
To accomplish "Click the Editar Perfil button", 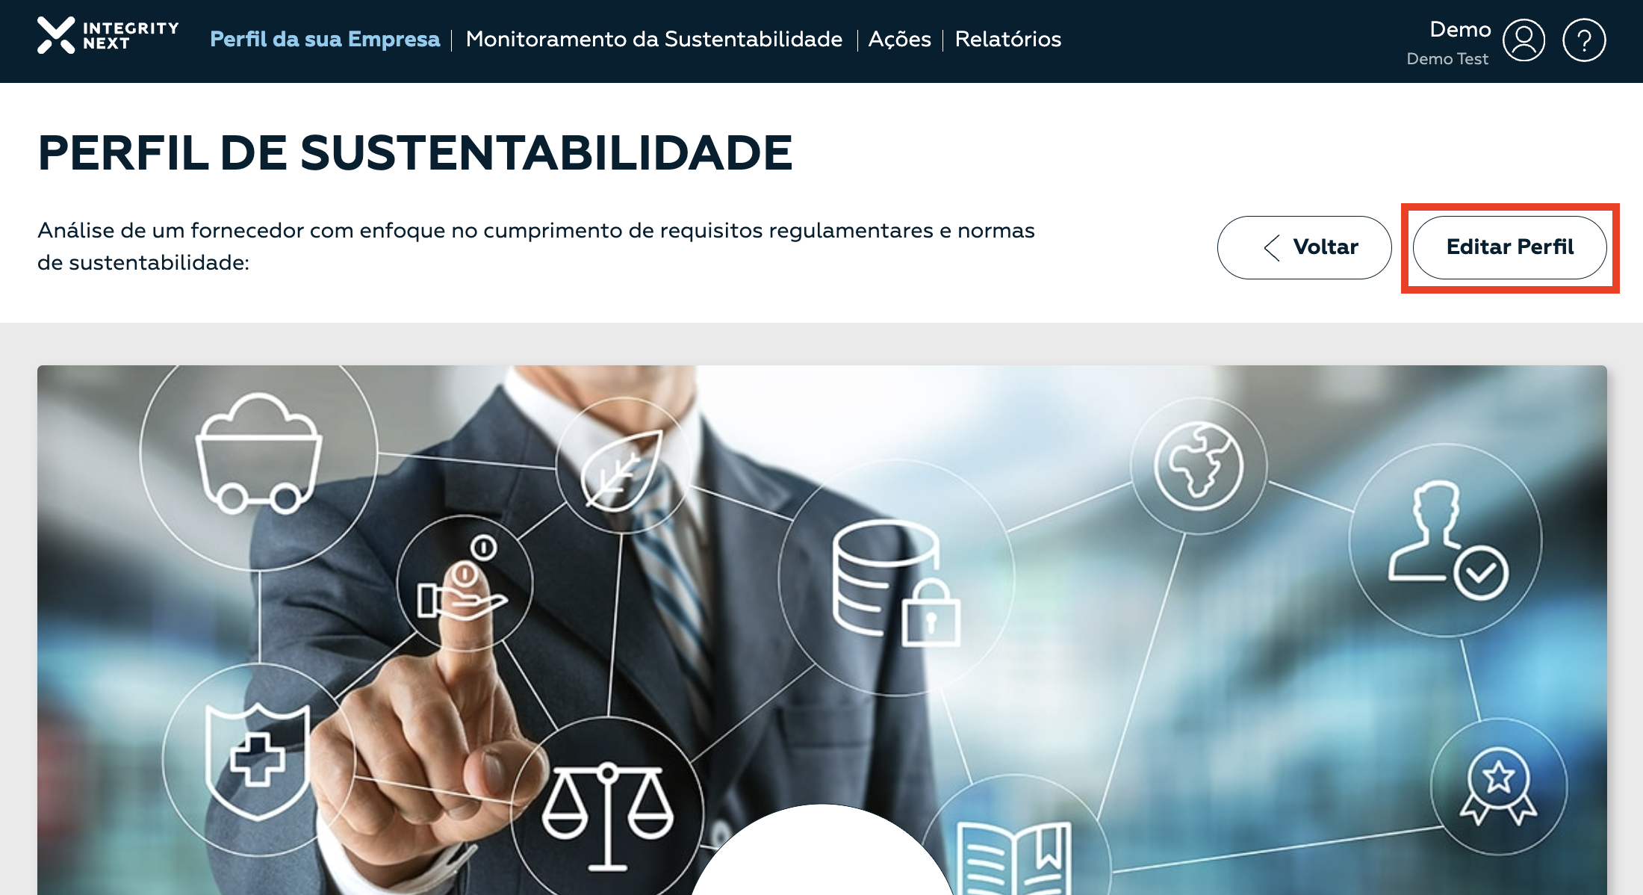I will (x=1510, y=247).
